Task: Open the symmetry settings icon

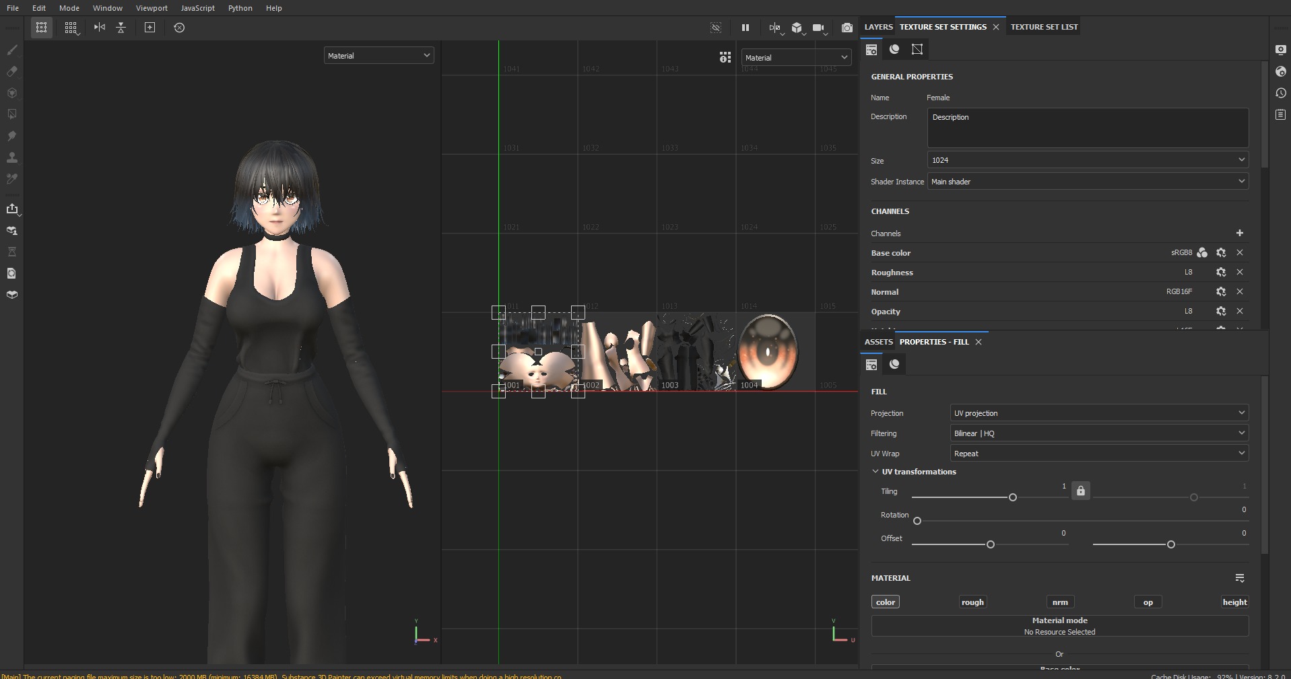Action: 775,28
